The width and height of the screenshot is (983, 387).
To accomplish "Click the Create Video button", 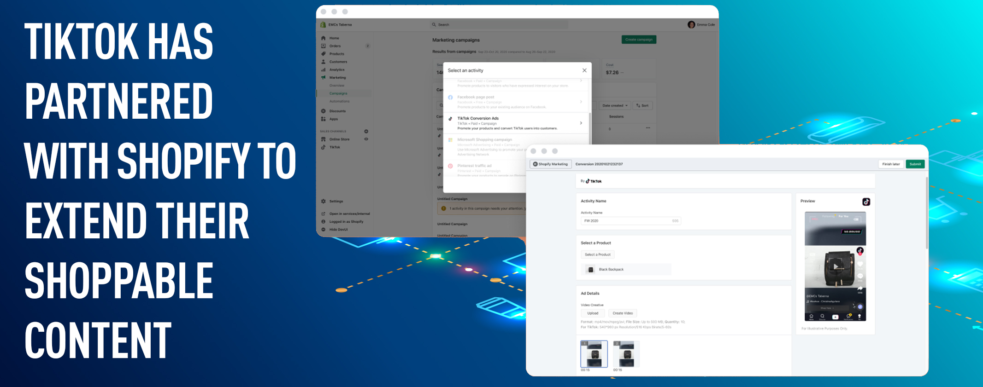I will (x=623, y=313).
